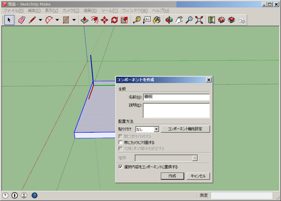The image size is (281, 201).
Task: Open the Extension Warehouse icon
Action: (231, 20)
